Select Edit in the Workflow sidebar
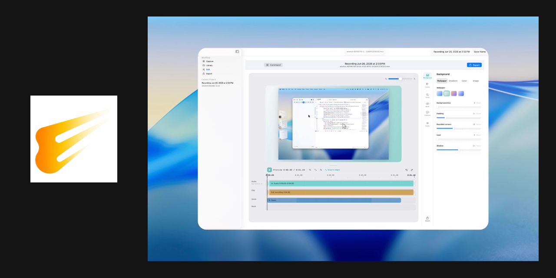 pos(206,69)
